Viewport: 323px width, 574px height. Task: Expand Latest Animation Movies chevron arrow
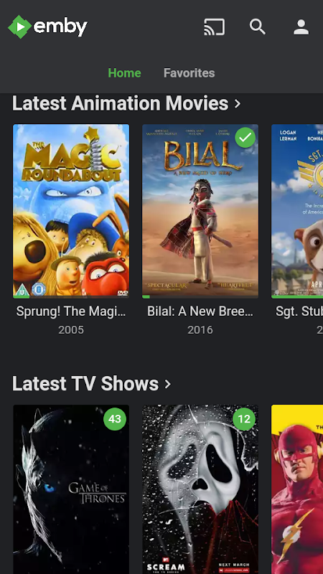(238, 103)
